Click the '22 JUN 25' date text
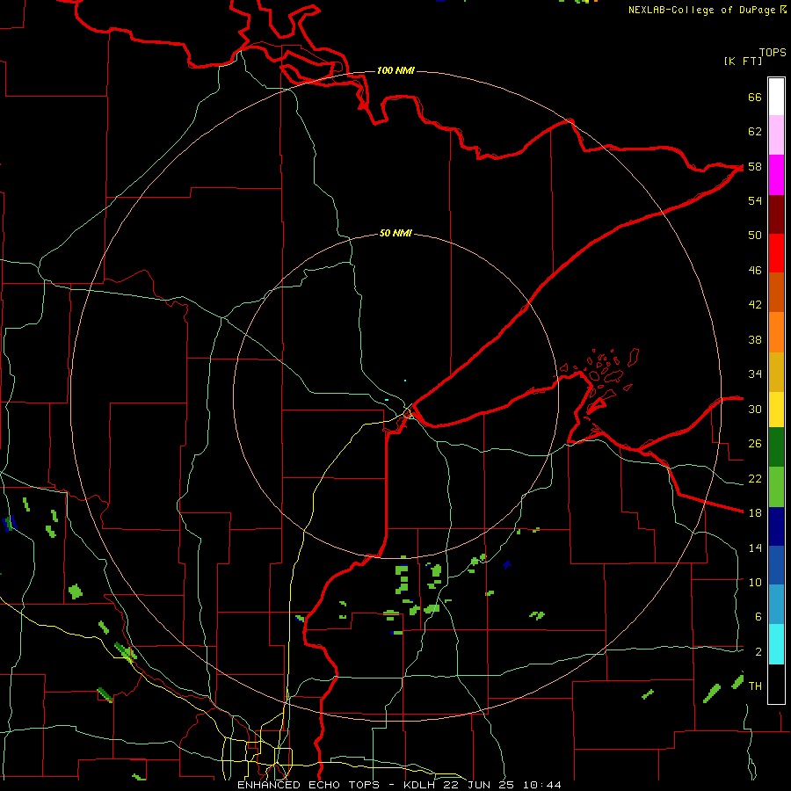791x791 pixels. click(480, 785)
